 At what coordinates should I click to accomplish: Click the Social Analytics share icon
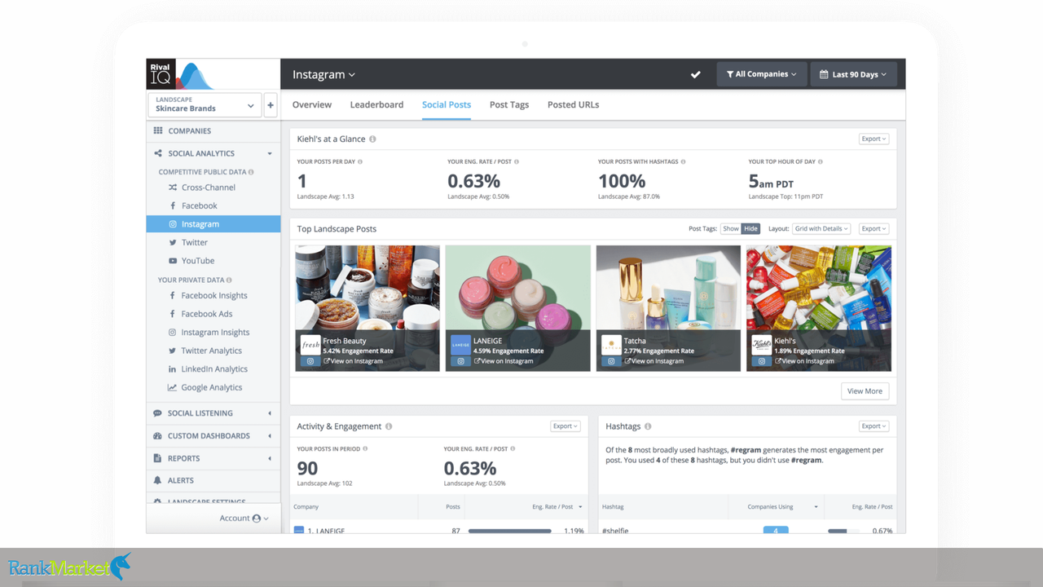(x=158, y=153)
